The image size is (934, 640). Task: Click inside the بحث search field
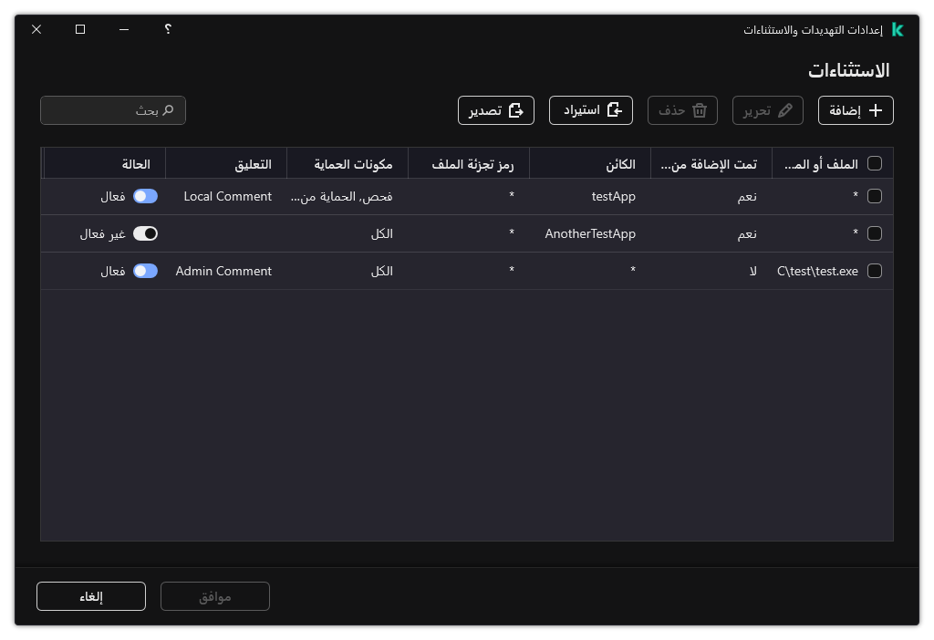[109, 110]
